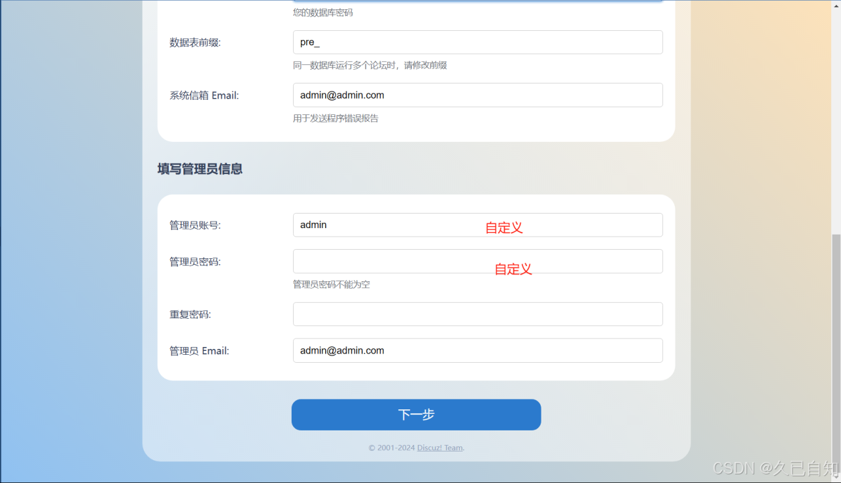Click the red 自定义 note beside password field

pos(512,269)
